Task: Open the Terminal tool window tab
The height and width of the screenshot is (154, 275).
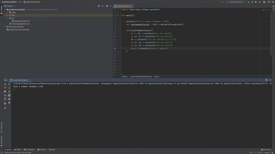Action: coord(42,150)
